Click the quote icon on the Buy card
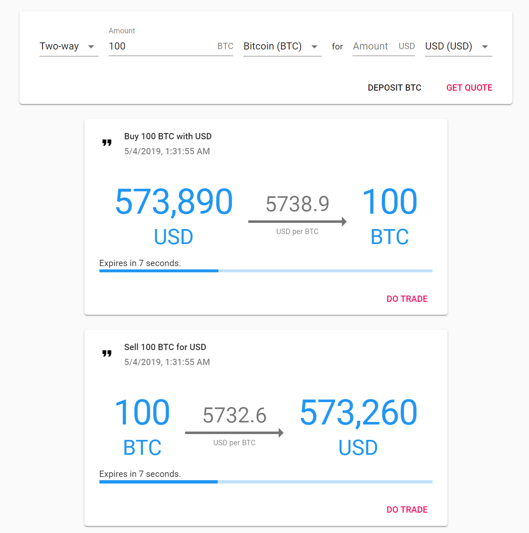Viewport: 529px width, 533px height. click(107, 143)
